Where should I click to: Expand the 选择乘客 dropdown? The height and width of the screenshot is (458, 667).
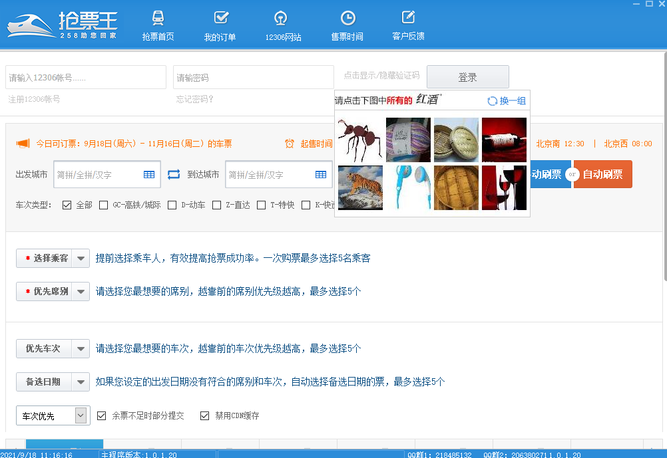coord(80,258)
